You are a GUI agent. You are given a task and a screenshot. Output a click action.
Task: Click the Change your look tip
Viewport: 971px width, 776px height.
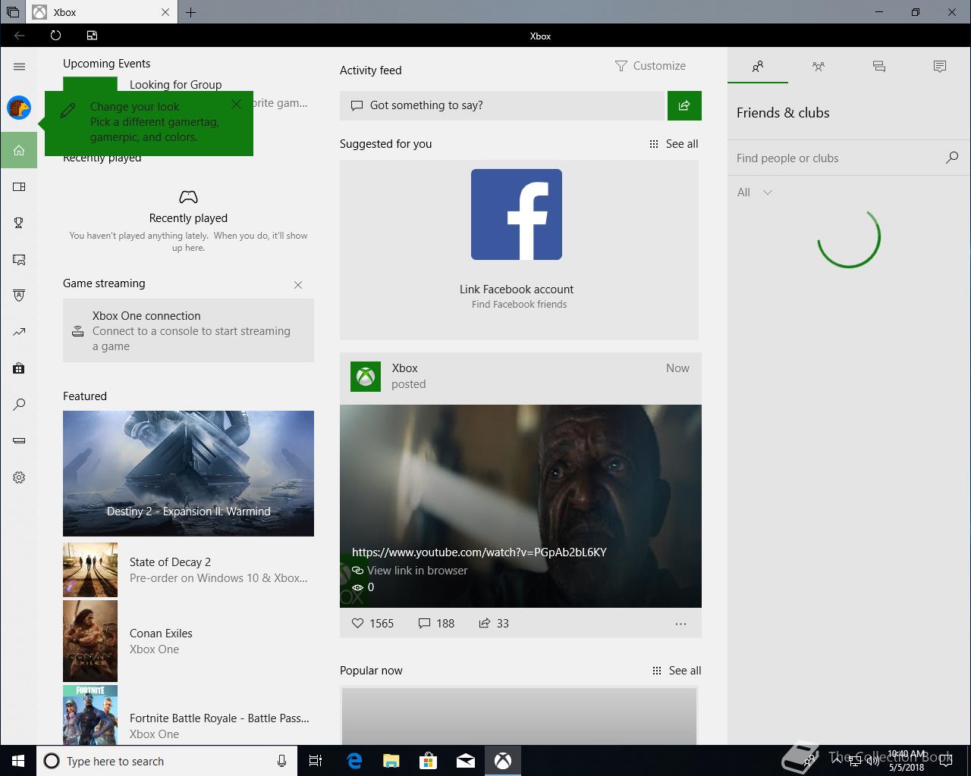[149, 122]
